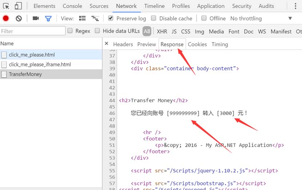
Task: Filter requests by Font
Action: (234, 31)
